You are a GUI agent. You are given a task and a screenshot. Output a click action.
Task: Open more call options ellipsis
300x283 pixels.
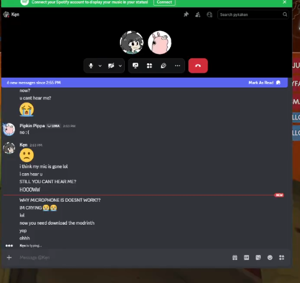pyautogui.click(x=178, y=66)
